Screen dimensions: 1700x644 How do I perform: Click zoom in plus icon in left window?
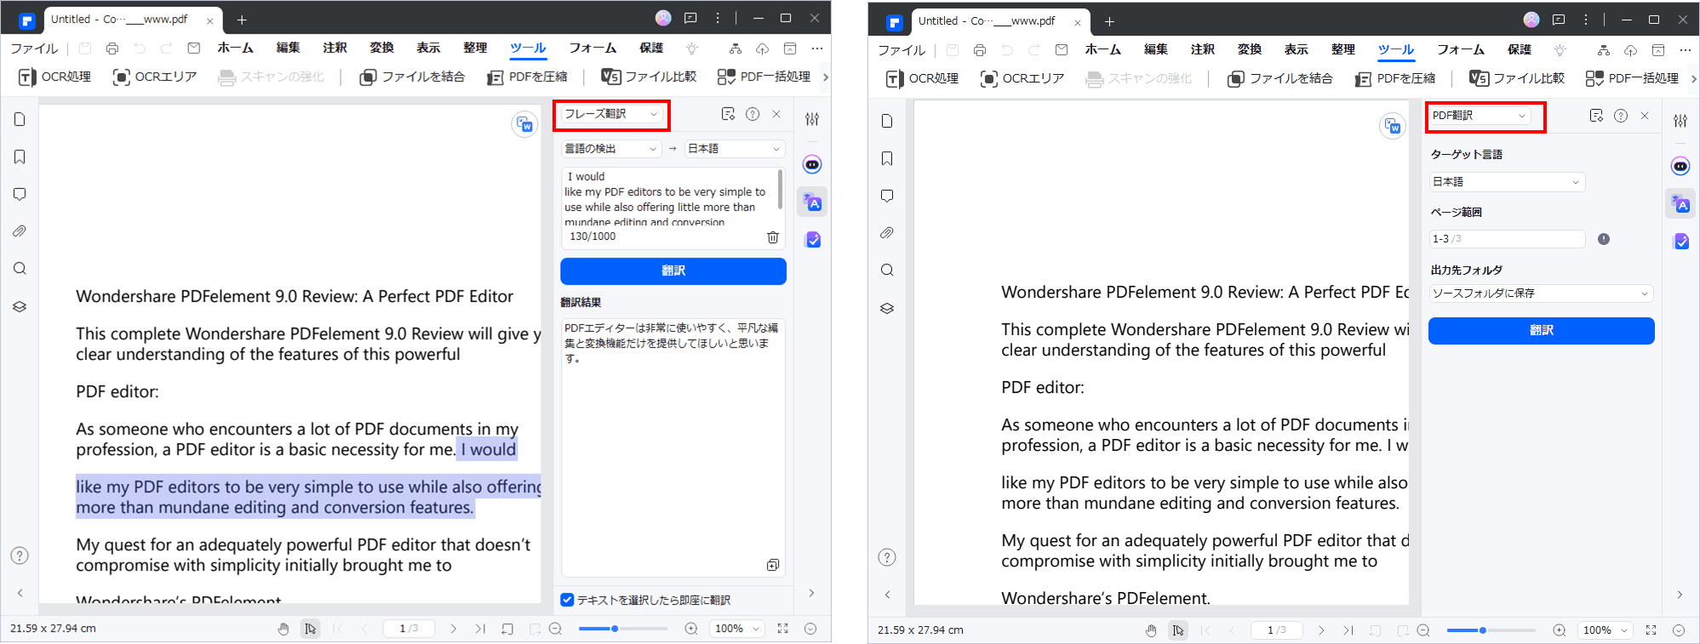tap(691, 629)
